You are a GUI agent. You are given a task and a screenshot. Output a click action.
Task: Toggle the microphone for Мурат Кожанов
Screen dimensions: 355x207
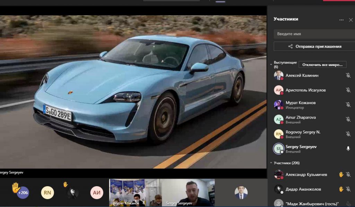click(348, 105)
